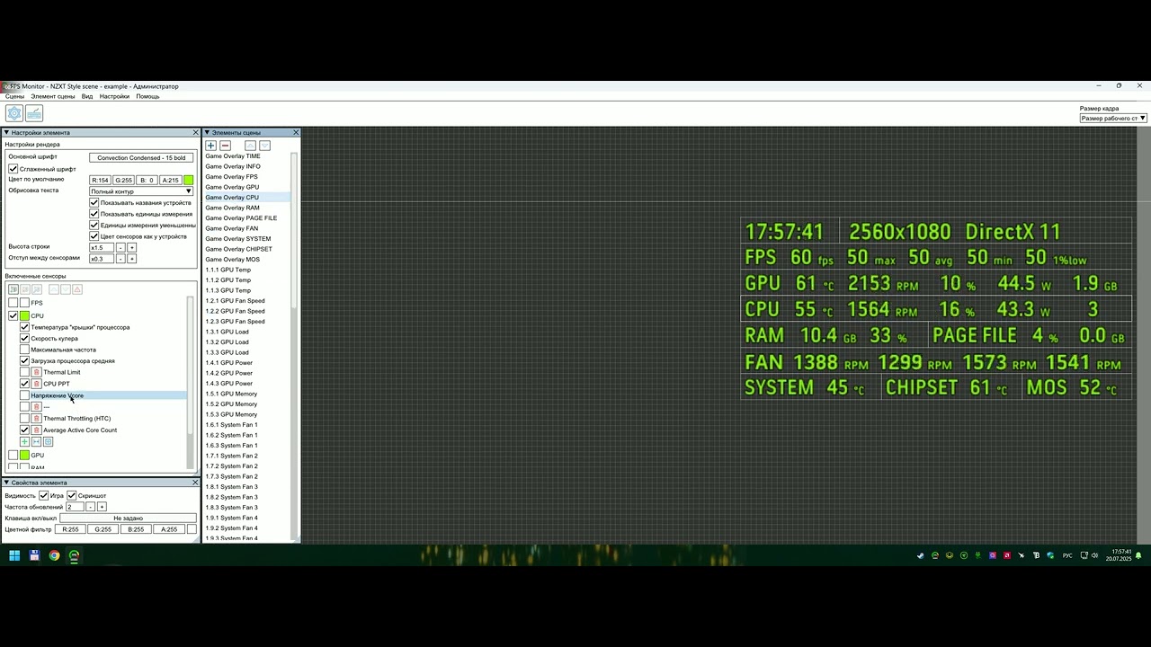
Task: Toggle Сглаженный шрифт checkbox
Action: click(x=13, y=169)
